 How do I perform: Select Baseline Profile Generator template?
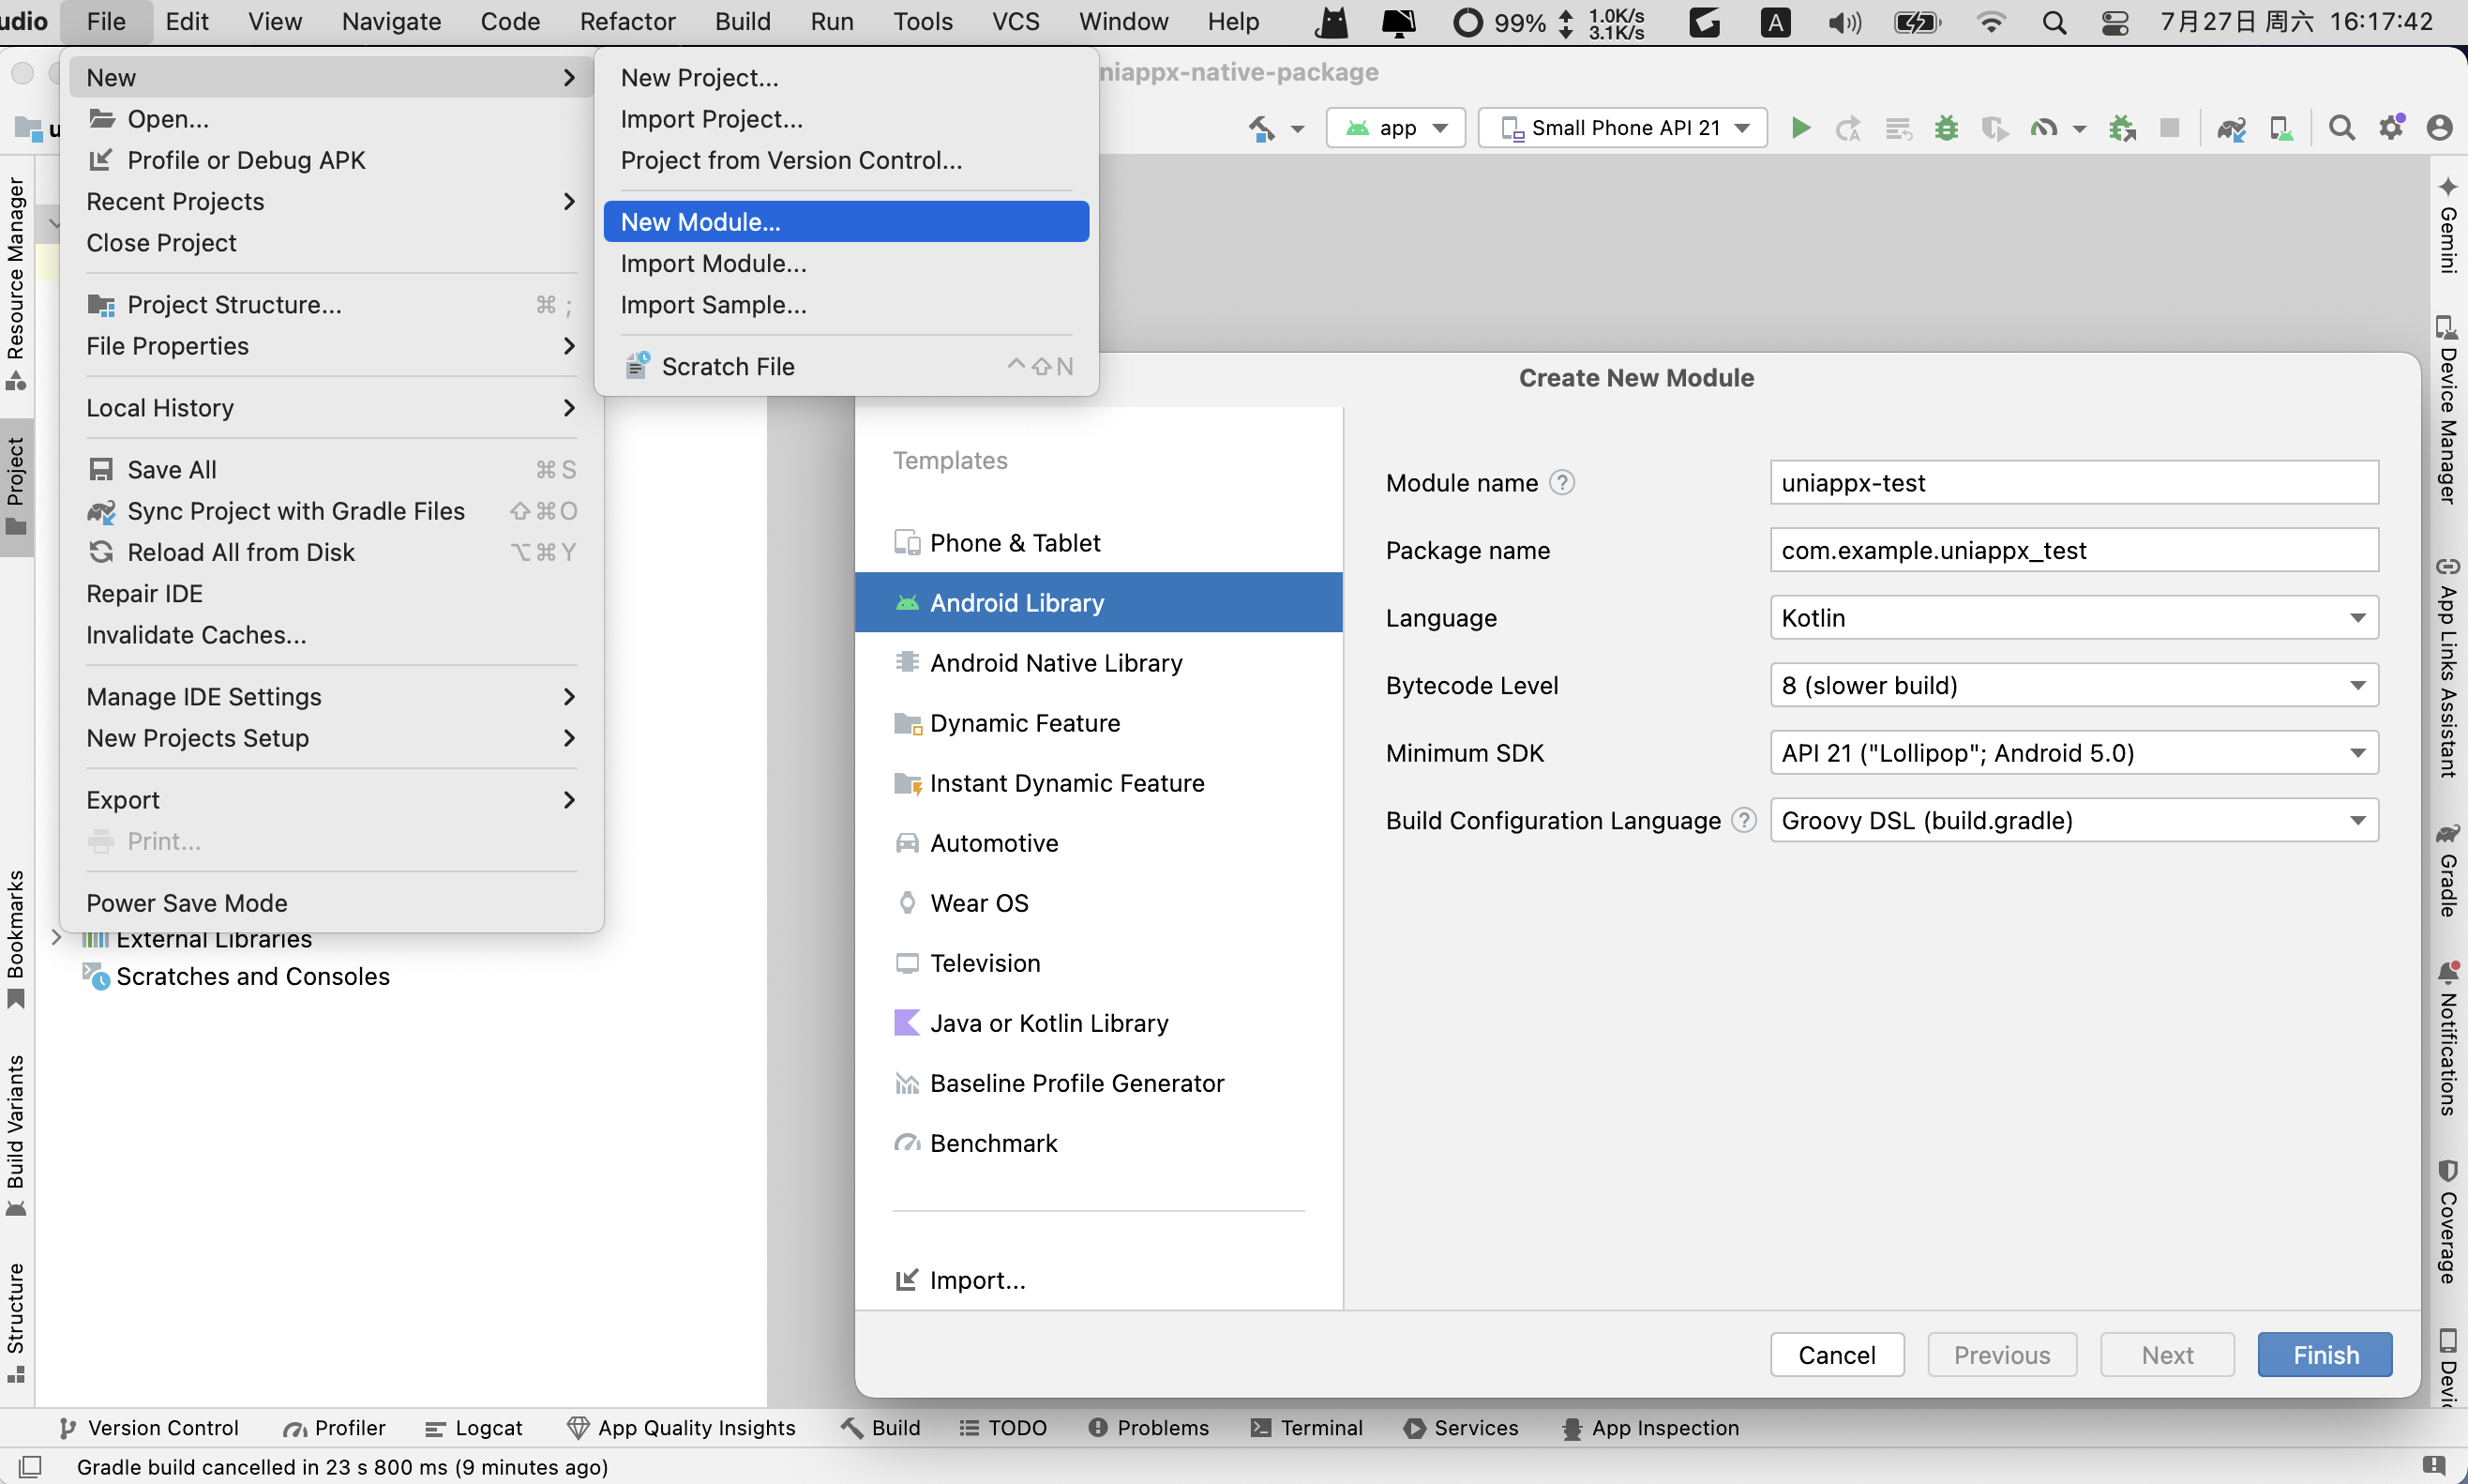click(1097, 1082)
